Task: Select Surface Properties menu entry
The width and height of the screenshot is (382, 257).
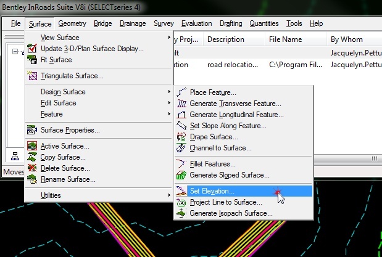Action: [x=98, y=130]
